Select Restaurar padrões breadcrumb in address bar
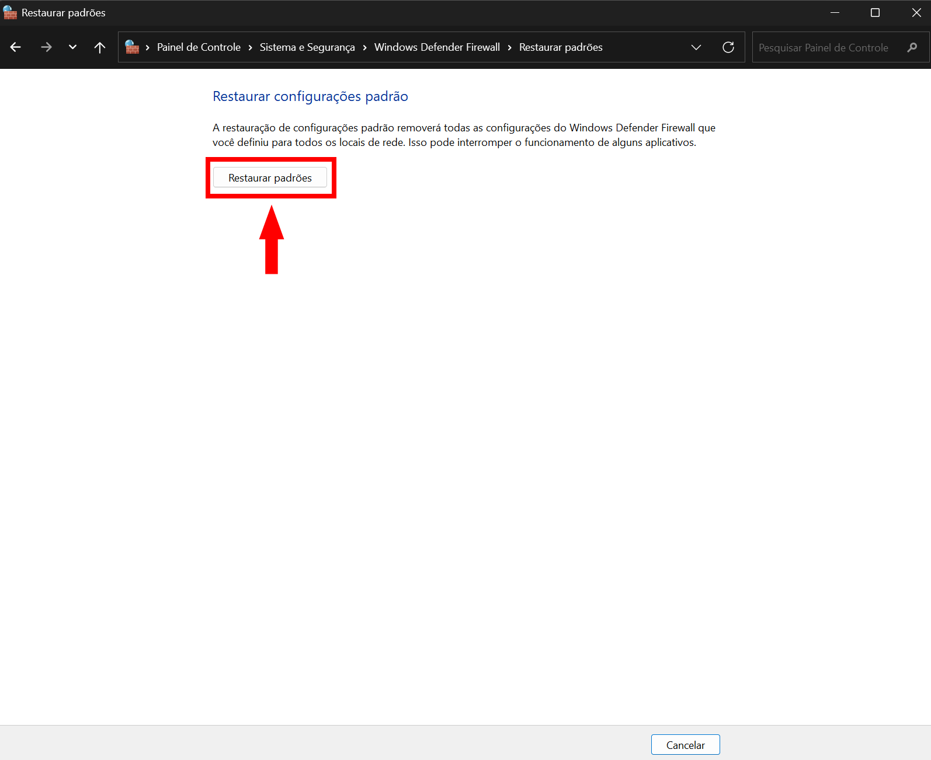This screenshot has width=931, height=760. coord(561,47)
